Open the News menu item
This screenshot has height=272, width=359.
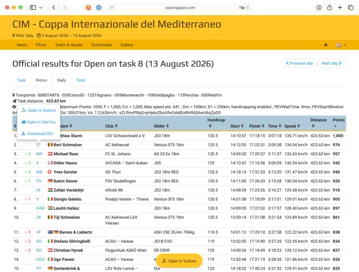(x=22, y=45)
